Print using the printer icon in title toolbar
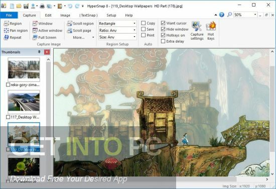 42,6
